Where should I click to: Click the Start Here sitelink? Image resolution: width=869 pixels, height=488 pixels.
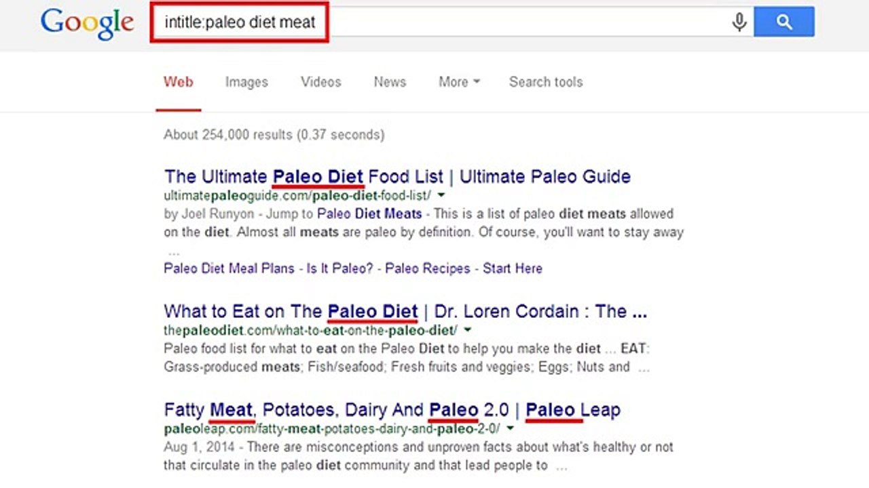[x=513, y=268]
